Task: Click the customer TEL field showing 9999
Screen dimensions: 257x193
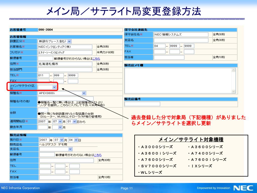Action: point(73,75)
